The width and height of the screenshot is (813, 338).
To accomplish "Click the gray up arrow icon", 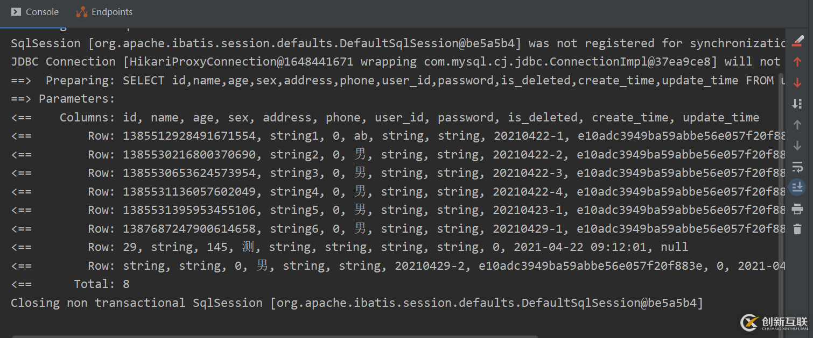I will click(x=797, y=125).
